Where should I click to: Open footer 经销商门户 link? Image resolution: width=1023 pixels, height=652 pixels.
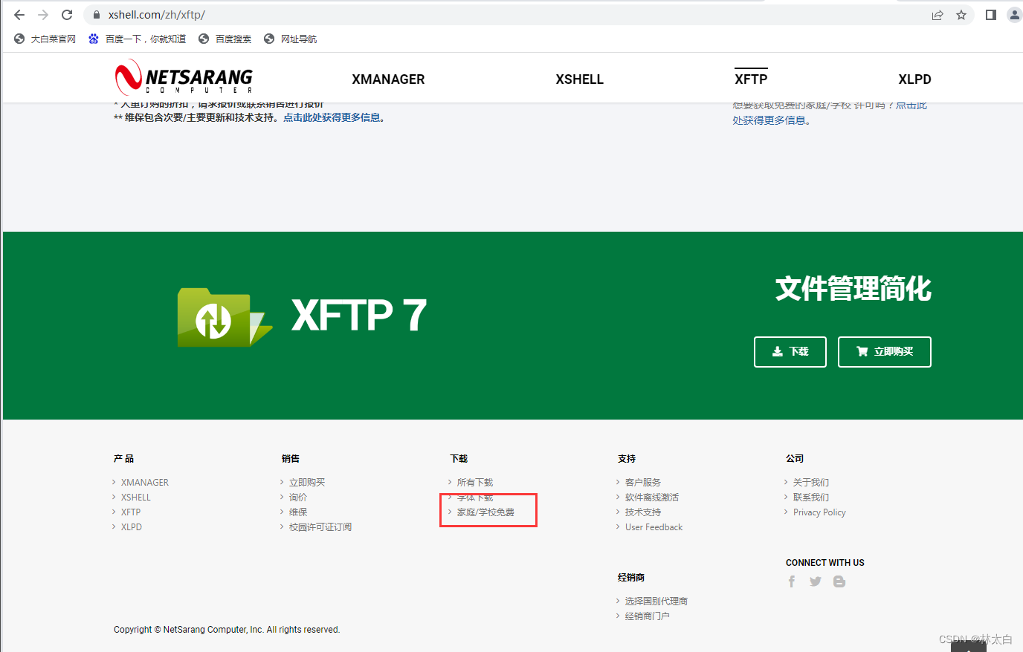pos(648,616)
